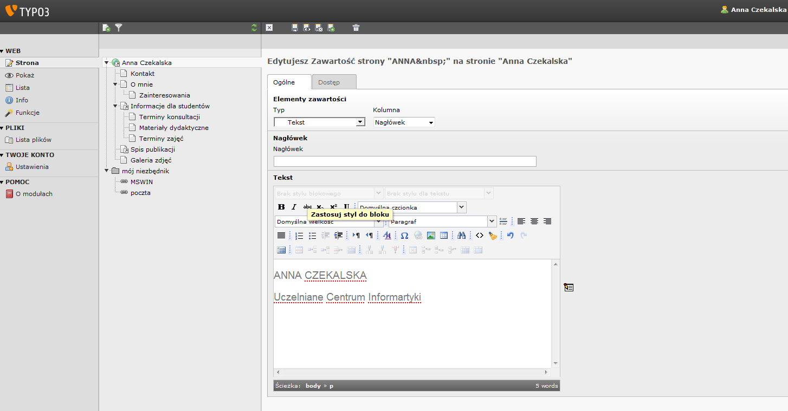788x411 pixels.
Task: Click the TYPO3 logo
Action: pyautogui.click(x=27, y=11)
